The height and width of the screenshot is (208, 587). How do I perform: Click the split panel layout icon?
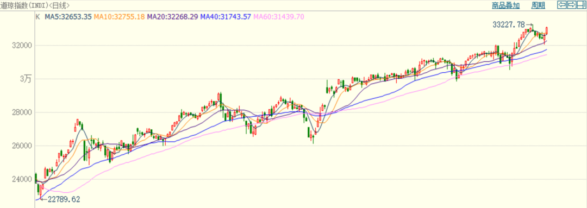click(x=581, y=5)
